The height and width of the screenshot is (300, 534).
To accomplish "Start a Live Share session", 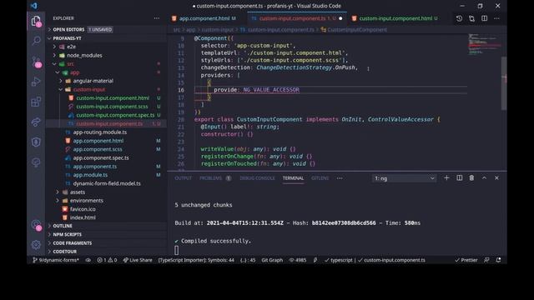I will 138,260.
